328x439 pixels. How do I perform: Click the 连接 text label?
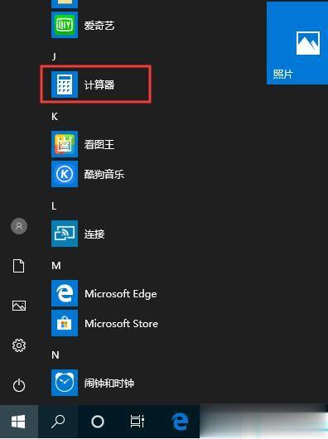(94, 234)
